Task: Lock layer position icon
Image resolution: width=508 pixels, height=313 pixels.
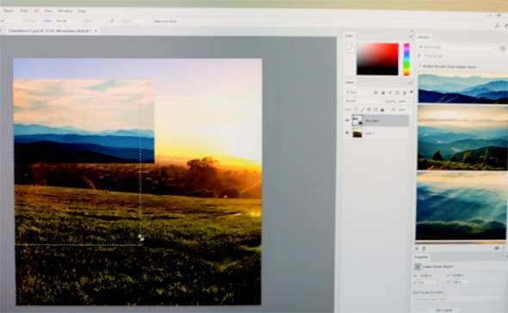Action: click(369, 110)
